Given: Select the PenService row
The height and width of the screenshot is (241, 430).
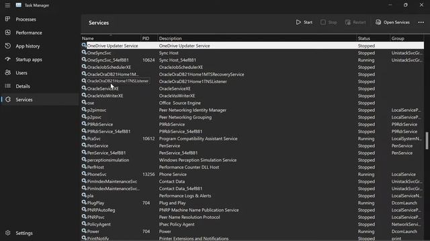Looking at the screenshot, I should (253, 146).
